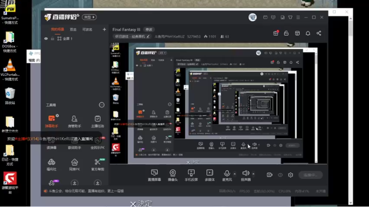Open the layout panel icon beside the bell
Screen dimensions: 369x207
(297, 33)
